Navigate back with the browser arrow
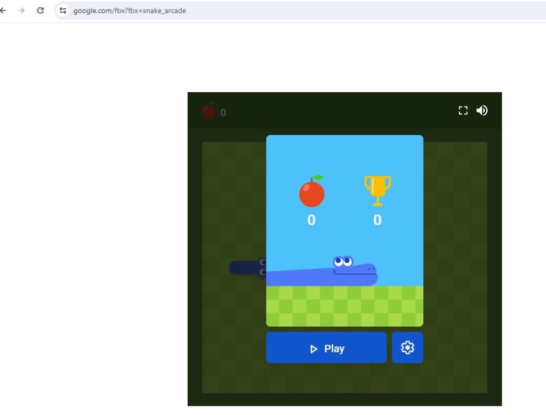 tap(4, 10)
